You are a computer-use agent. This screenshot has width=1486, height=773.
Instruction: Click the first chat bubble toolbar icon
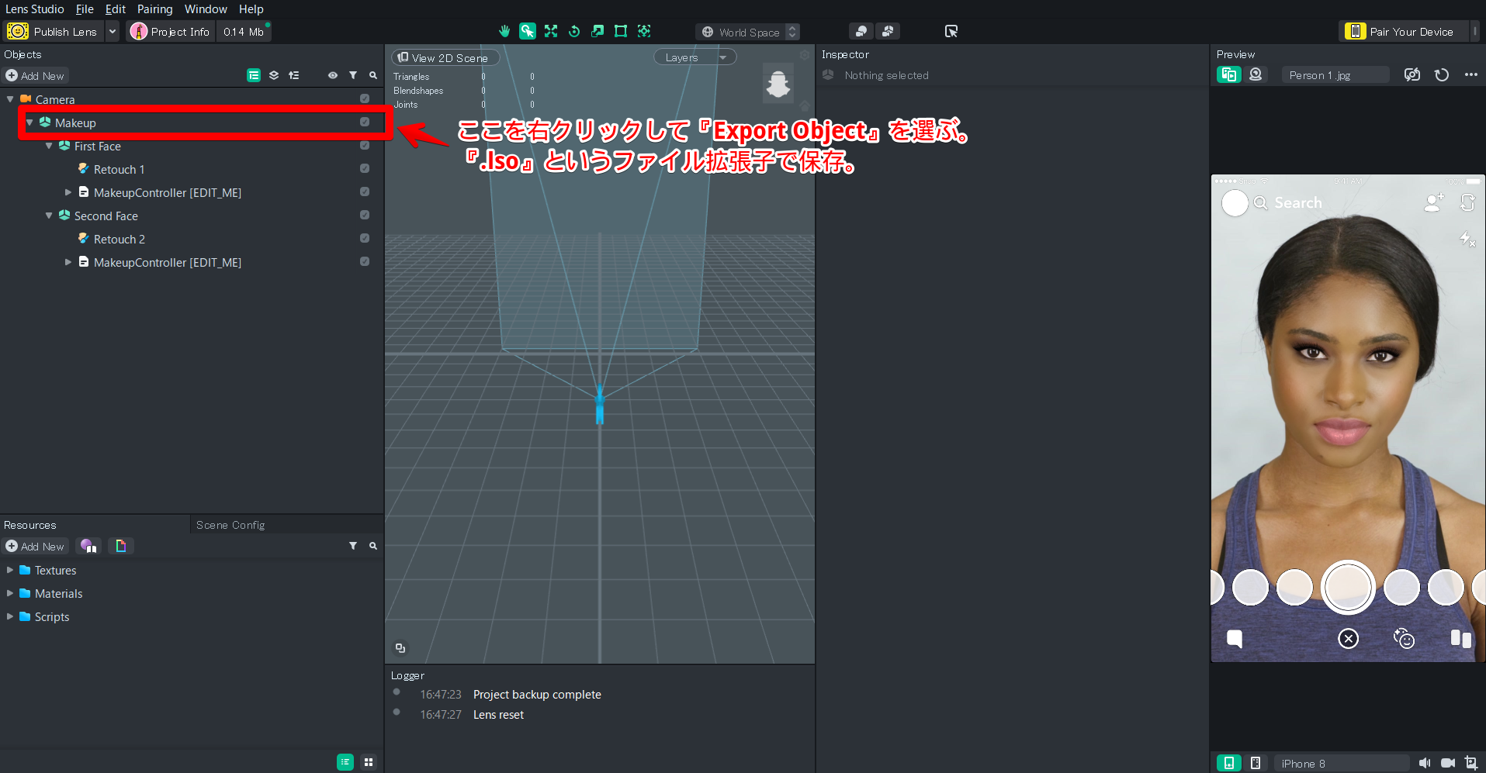click(x=861, y=31)
